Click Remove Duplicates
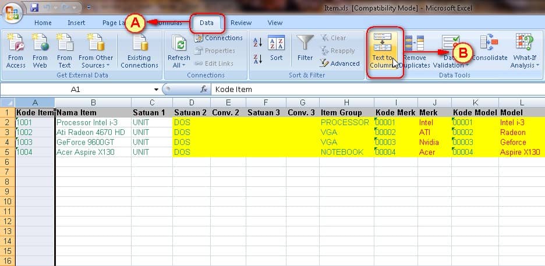 [x=415, y=51]
